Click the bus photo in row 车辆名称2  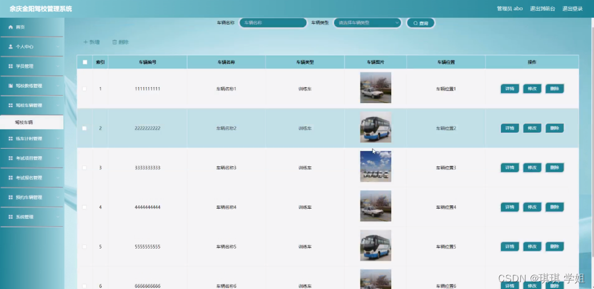coord(375,127)
